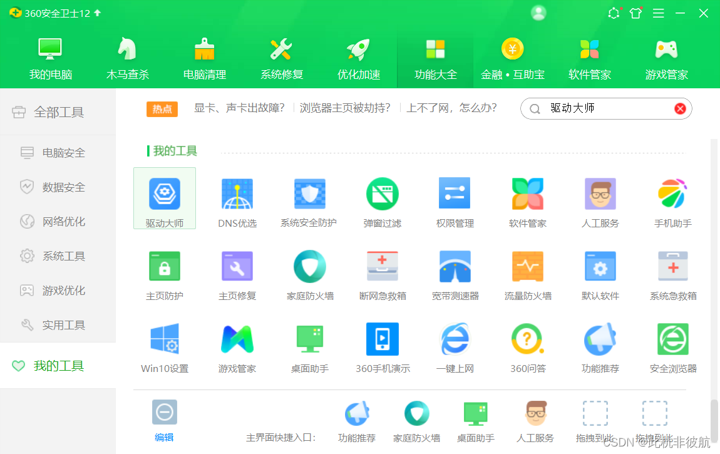Screen dimensions: 720x454
Task: Launch 安全浏览器 tool
Action: click(672, 348)
